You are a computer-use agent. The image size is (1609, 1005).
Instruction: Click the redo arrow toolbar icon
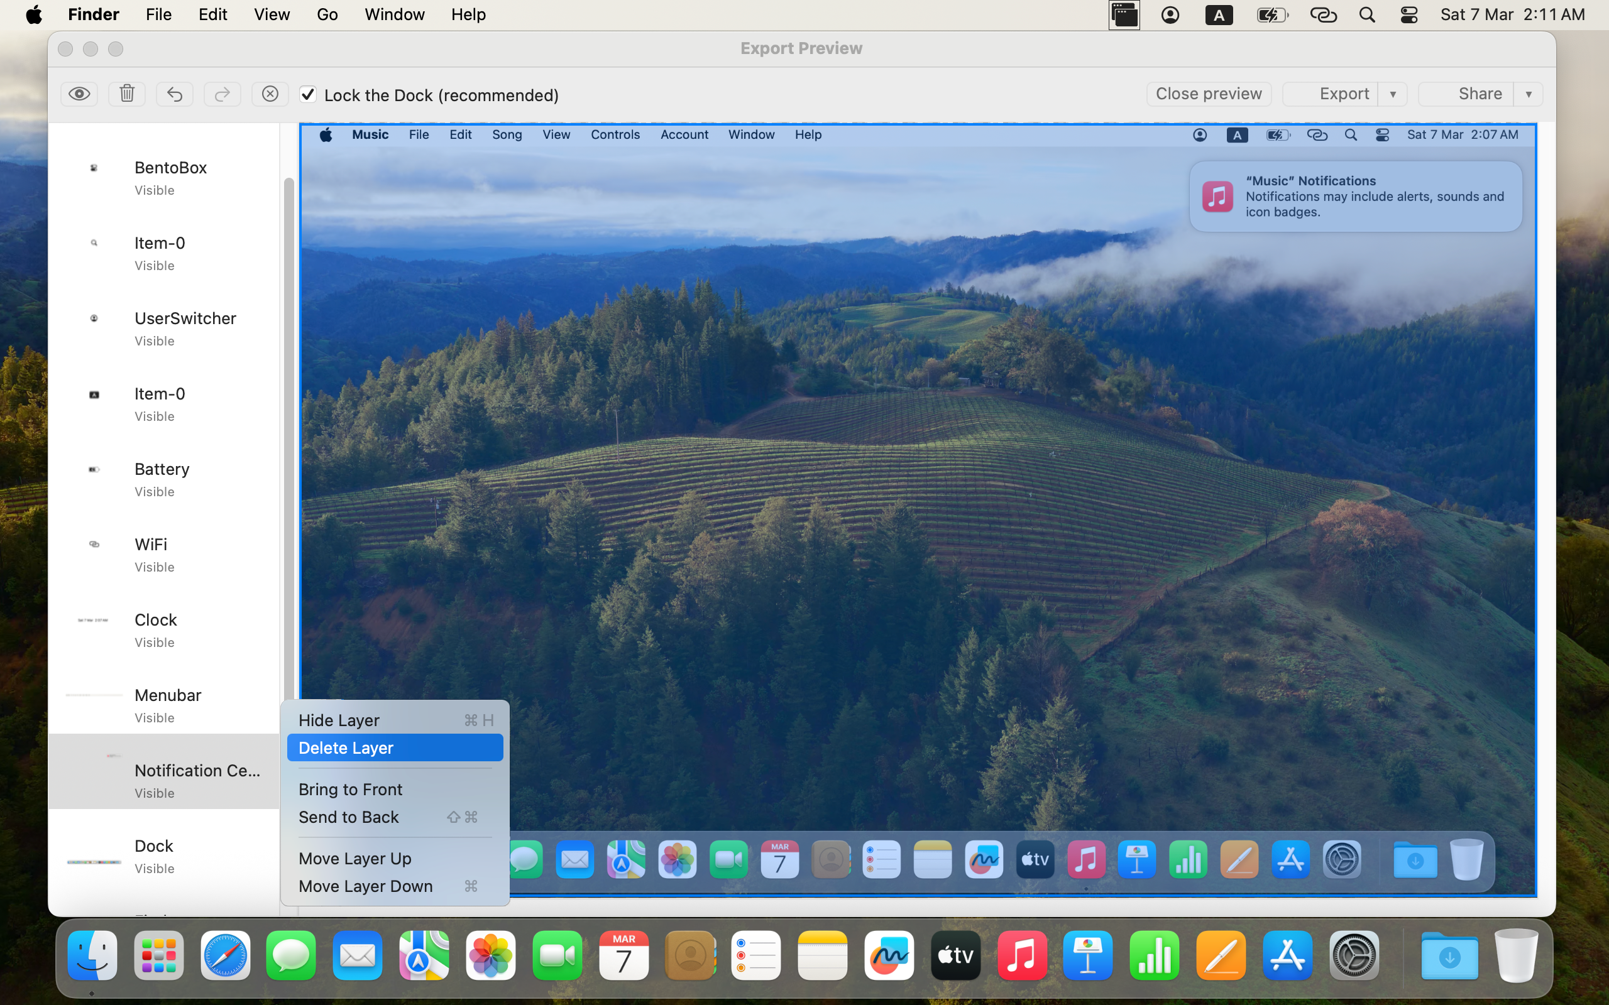pos(222,94)
